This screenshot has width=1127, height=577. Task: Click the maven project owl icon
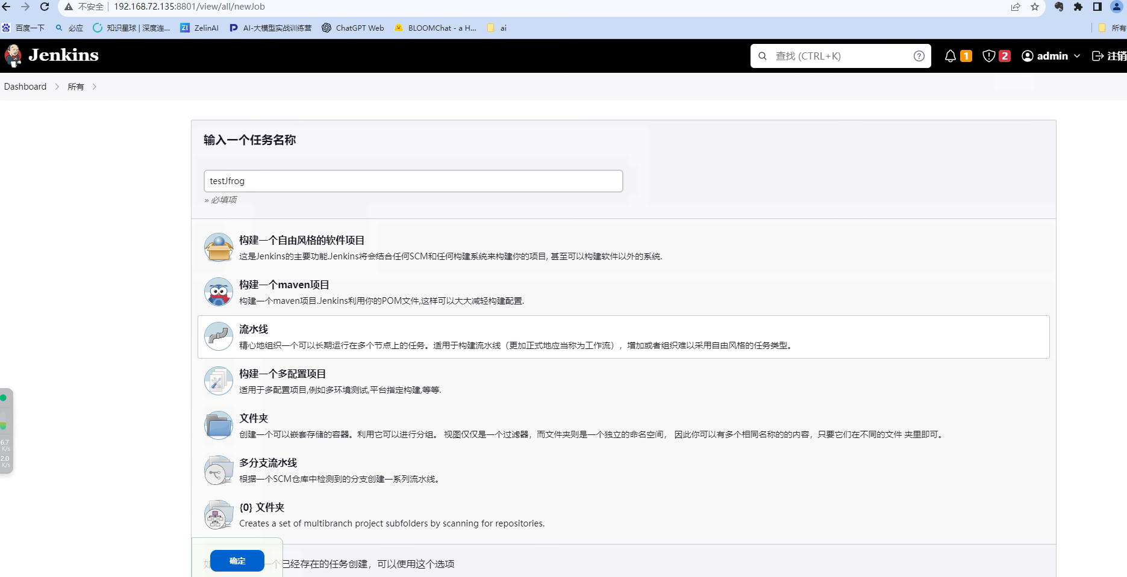(x=218, y=291)
